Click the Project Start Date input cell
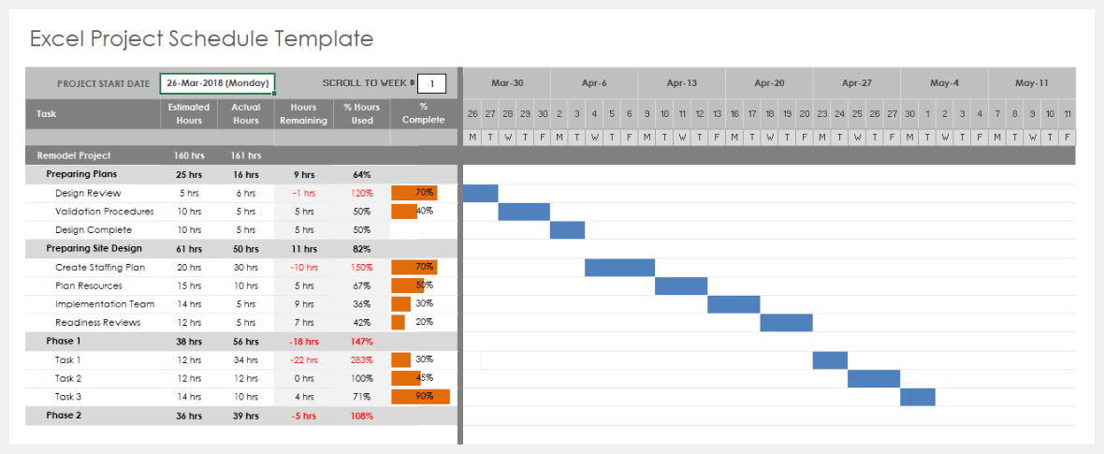 pyautogui.click(x=217, y=83)
